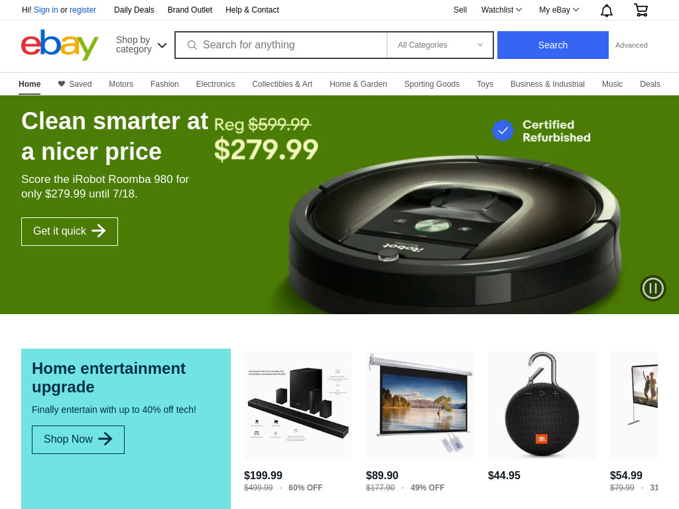
Task: Click the magnifier icon in search box
Action: pyautogui.click(x=192, y=45)
